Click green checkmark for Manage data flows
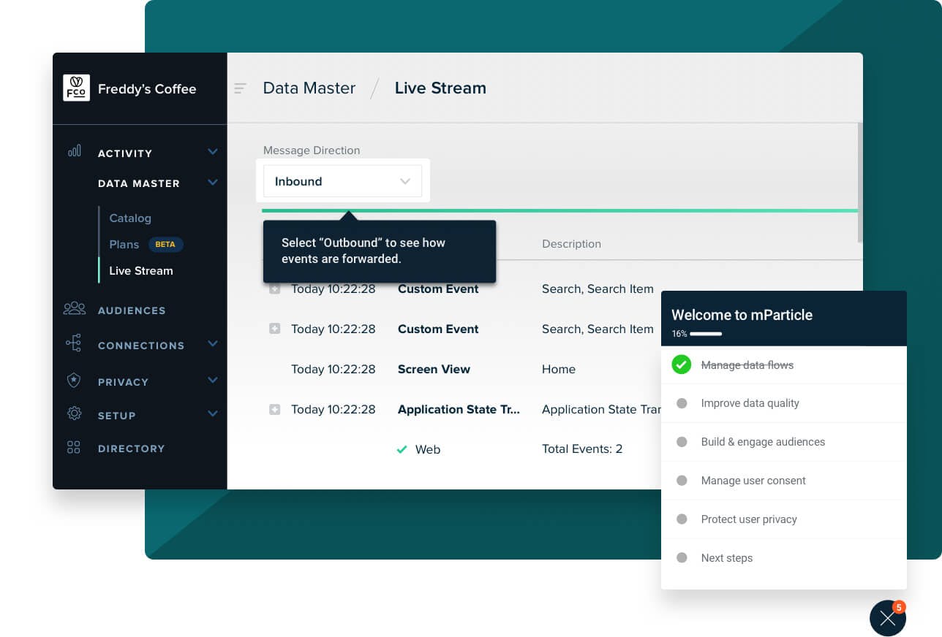Viewport: 942px width, 637px height. [x=682, y=365]
